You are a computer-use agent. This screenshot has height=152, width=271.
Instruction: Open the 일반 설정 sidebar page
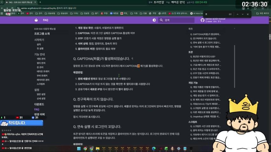click(x=41, y=94)
